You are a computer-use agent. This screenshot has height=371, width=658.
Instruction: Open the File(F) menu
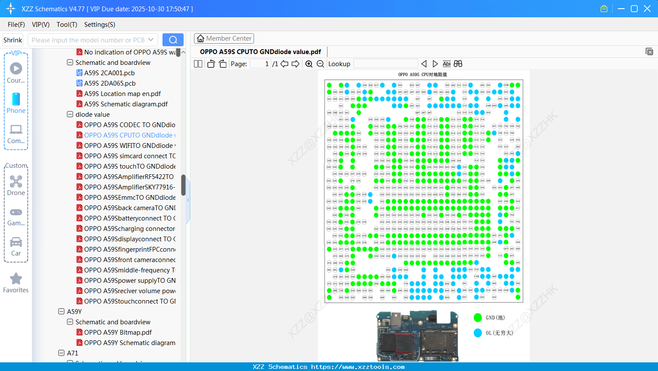16,25
